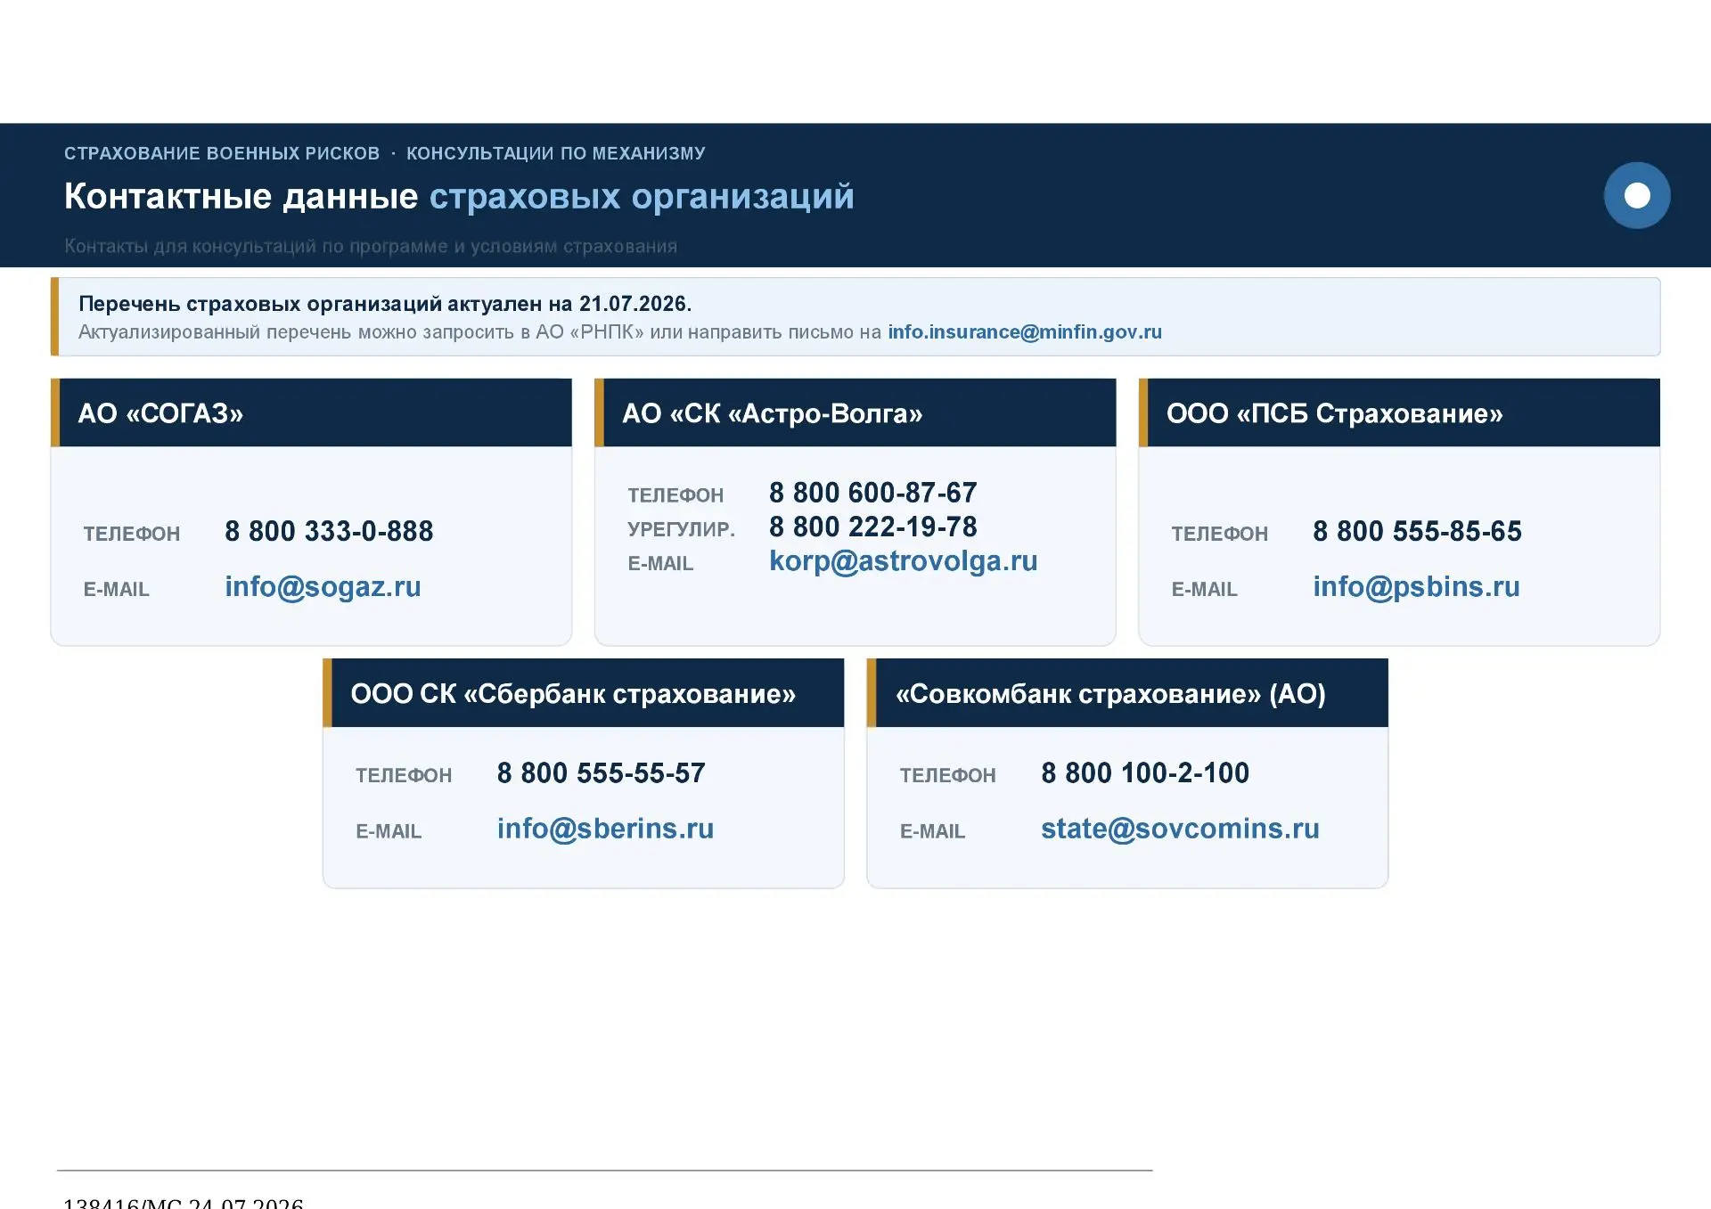1711x1209 pixels.
Task: Click the subtitle 'Контакты для консультаций по программе'
Action: tap(371, 246)
